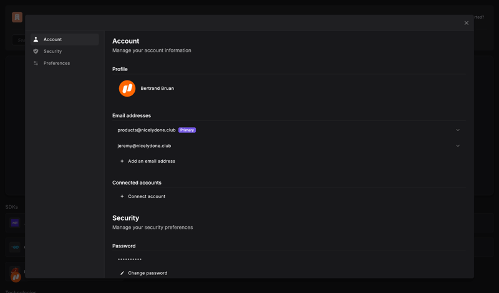Click the person icon beside Account
The image size is (499, 293).
point(36,39)
